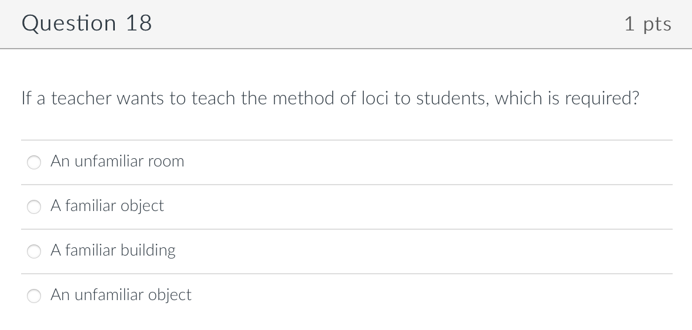Click the "A familiar object" answer label
Viewport: 692px width, 330px height.
coord(107,206)
